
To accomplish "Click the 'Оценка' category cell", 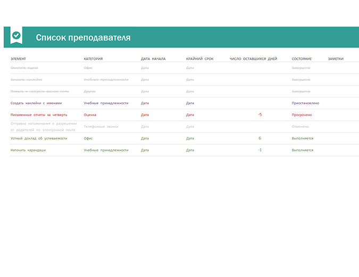I will point(90,115).
